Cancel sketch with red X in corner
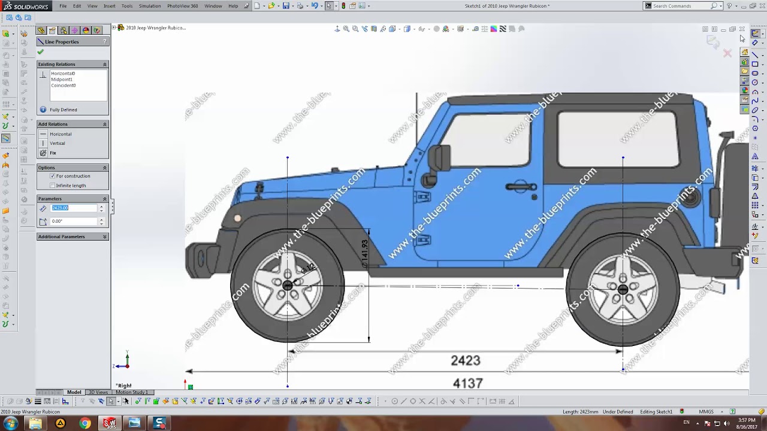 point(727,53)
